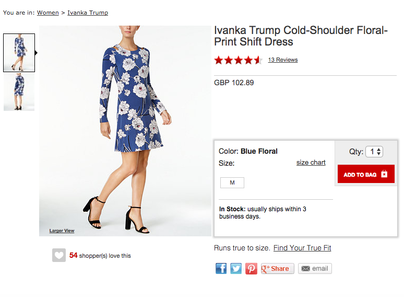404x297 pixels.
Task: Click the heart icon to love item
Action: click(59, 256)
